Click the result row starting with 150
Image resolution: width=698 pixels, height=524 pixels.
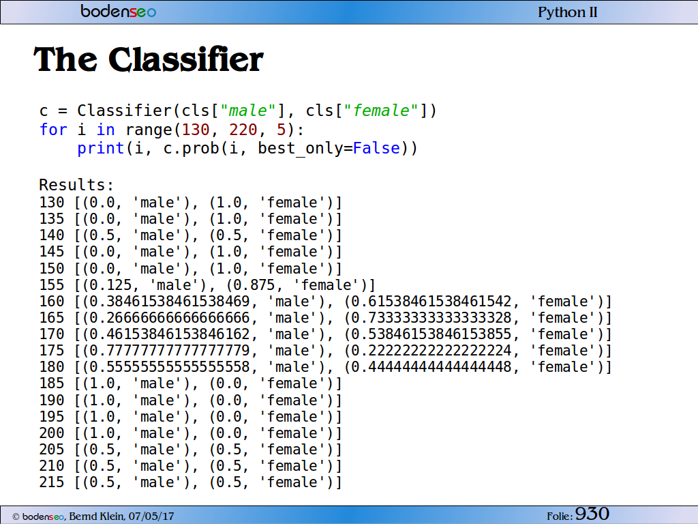pyautogui.click(x=191, y=269)
